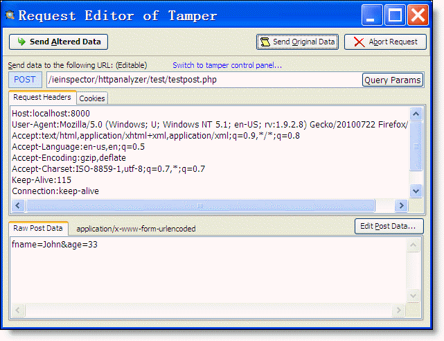444x341 pixels.
Task: Minimize the Request Editor window
Action: pyautogui.click(x=372, y=15)
